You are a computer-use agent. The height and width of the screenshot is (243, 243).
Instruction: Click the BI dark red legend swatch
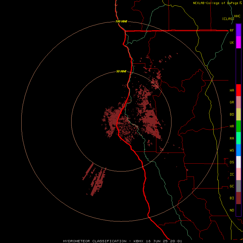pos(238,198)
